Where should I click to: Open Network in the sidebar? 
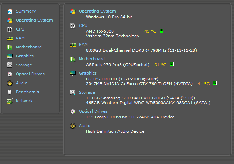click(24, 101)
